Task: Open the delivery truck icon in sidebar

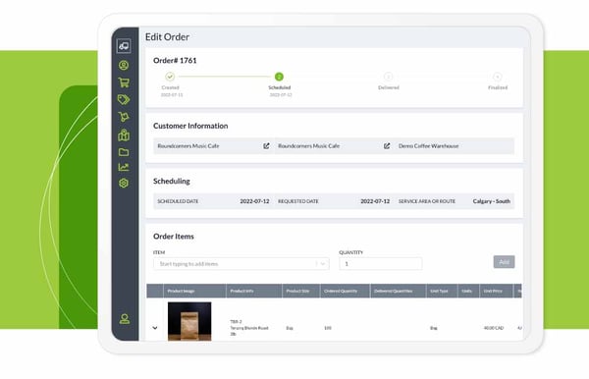Action: point(124,46)
